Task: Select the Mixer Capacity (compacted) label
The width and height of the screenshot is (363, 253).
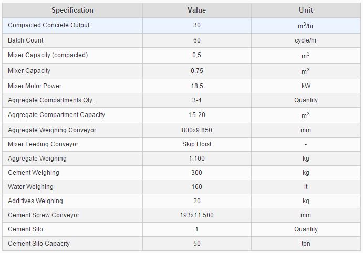Action: coord(48,55)
